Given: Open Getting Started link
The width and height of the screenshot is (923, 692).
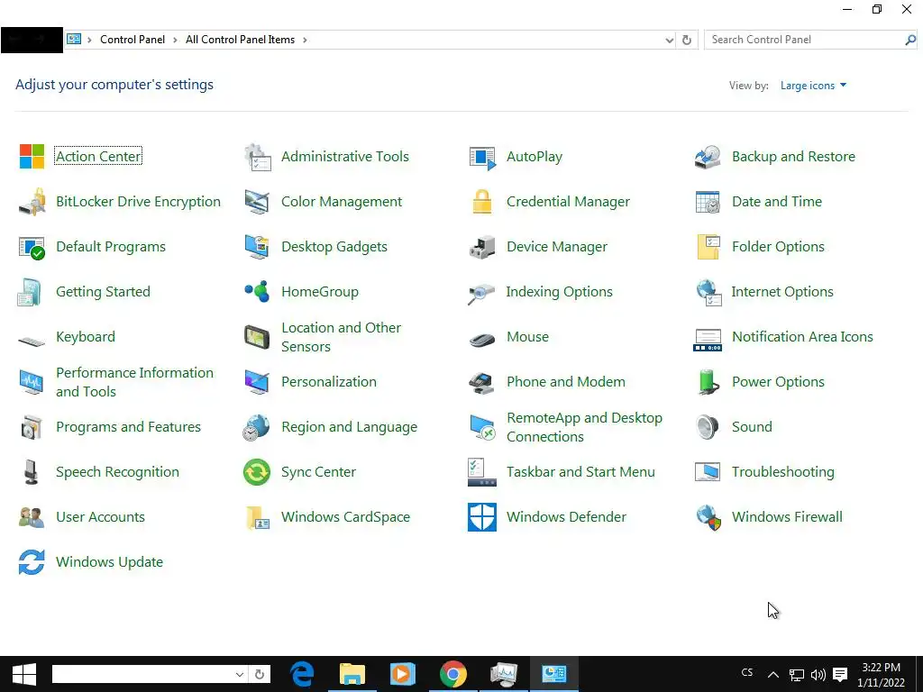Looking at the screenshot, I should (x=103, y=292).
